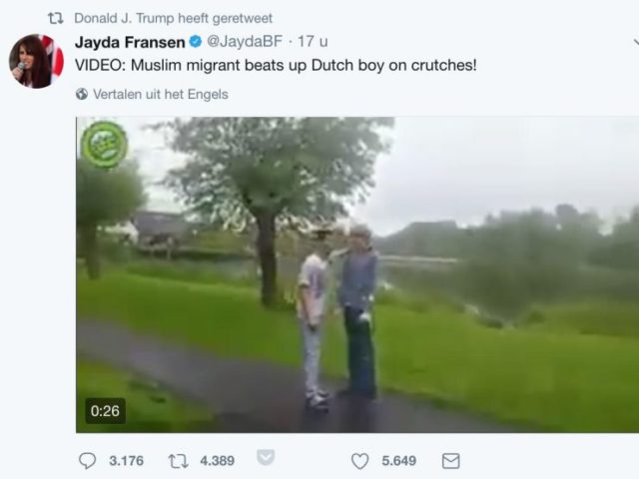Screen dimensions: 639x479
Task: Click the @JaydaBF handle
Action: (245, 41)
